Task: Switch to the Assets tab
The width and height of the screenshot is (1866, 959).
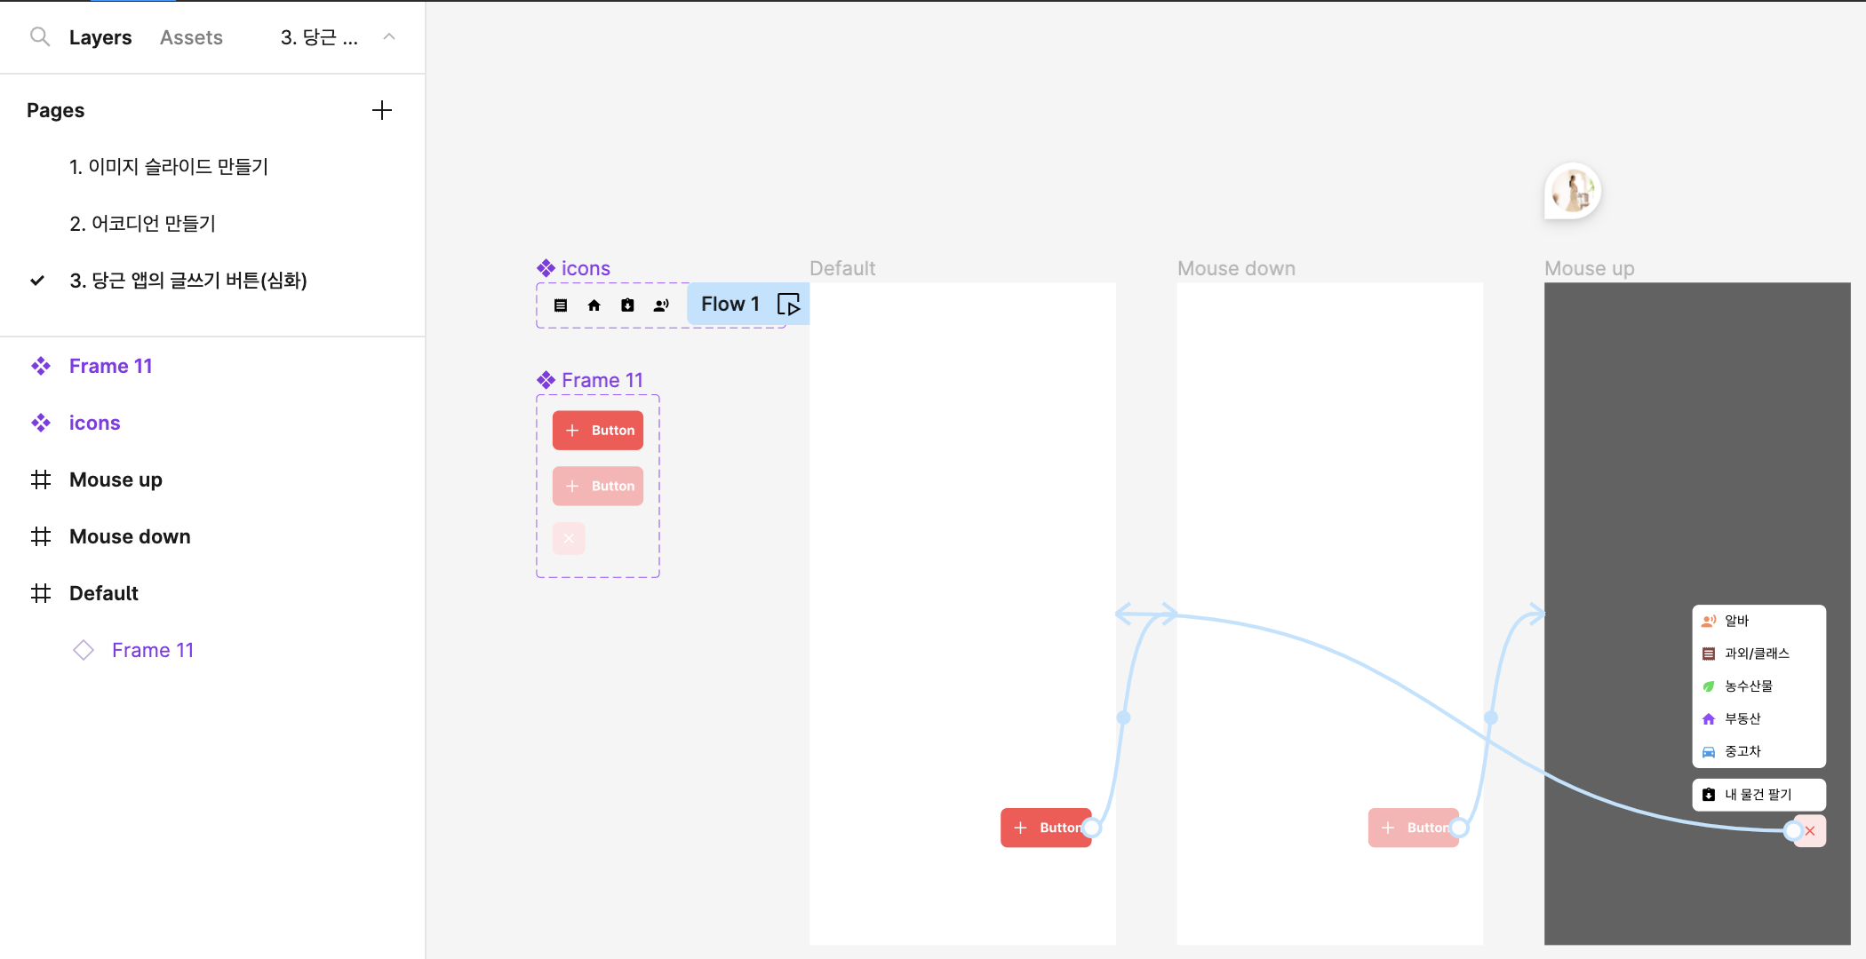Action: (191, 37)
